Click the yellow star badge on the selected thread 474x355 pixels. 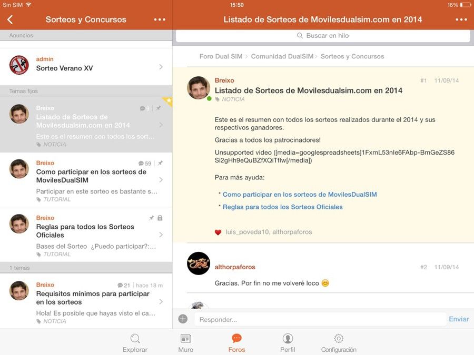click(x=168, y=101)
